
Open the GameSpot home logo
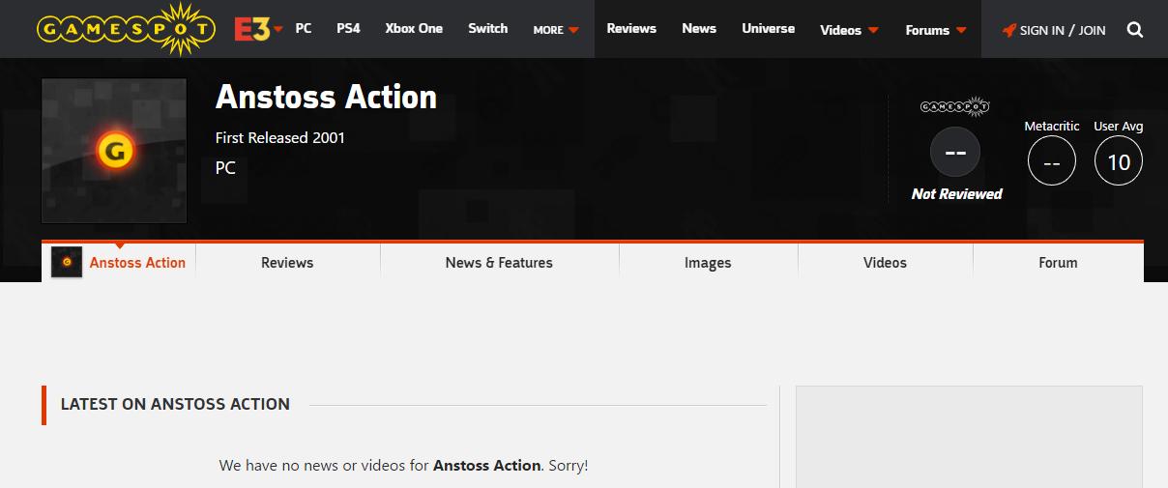tap(126, 29)
